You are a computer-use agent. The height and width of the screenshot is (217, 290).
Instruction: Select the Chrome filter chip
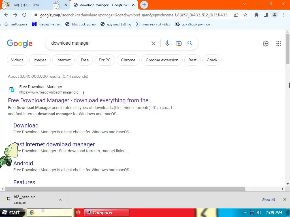[x=128, y=60]
